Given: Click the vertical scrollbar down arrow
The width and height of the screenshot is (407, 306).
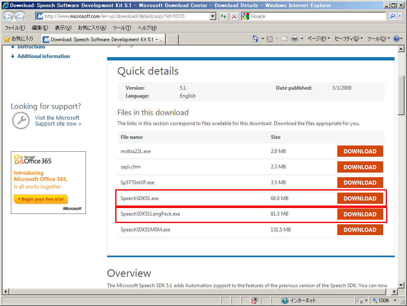Looking at the screenshot, I should [x=401, y=285].
